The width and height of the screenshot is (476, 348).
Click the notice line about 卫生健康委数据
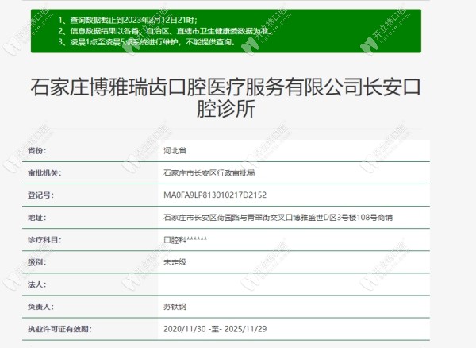pos(164,31)
